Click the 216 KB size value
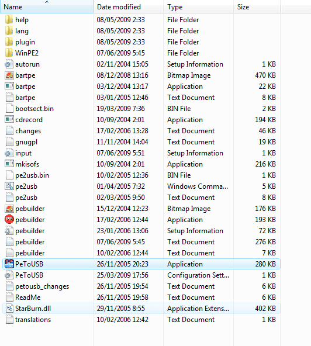 coord(265,164)
